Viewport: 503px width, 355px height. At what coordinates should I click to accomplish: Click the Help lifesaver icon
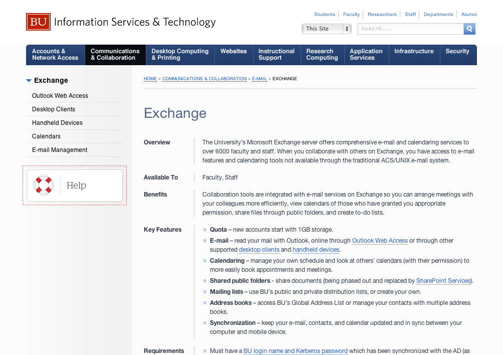click(44, 185)
